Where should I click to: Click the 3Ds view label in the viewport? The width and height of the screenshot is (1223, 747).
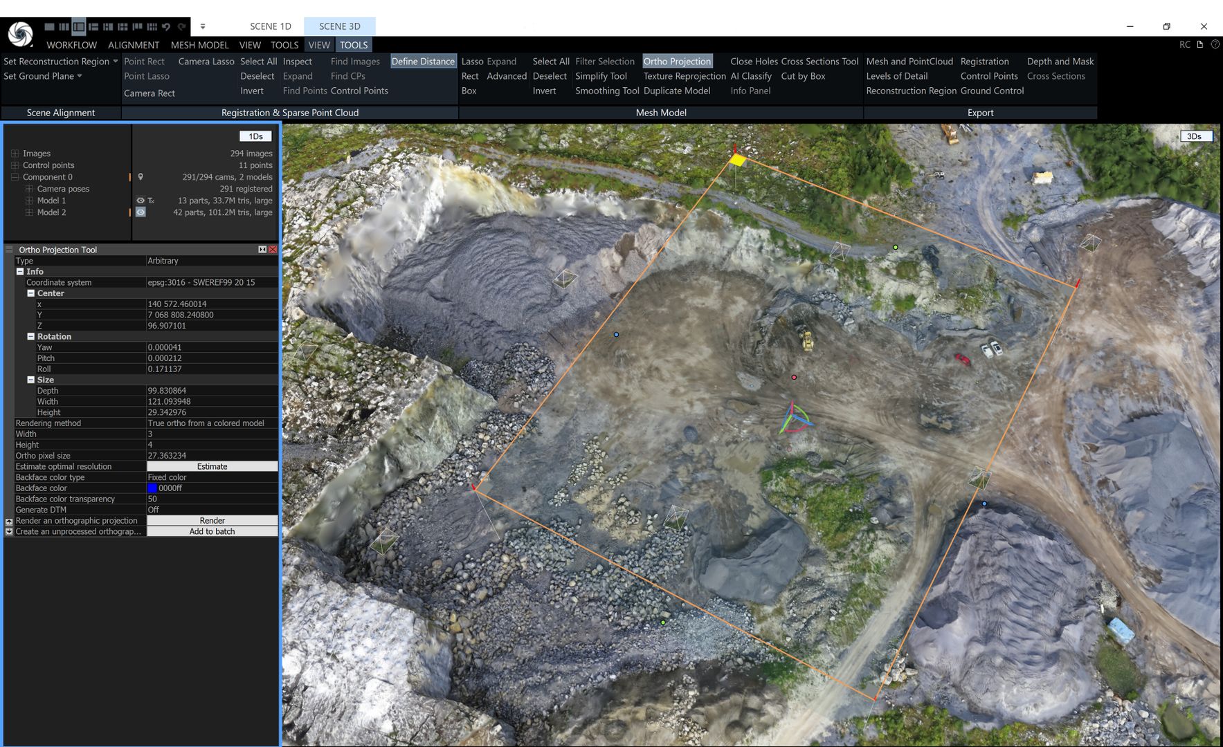click(1195, 136)
